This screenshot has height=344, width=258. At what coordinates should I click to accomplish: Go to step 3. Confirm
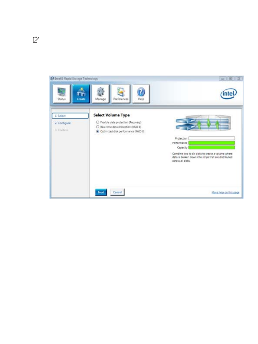point(61,130)
